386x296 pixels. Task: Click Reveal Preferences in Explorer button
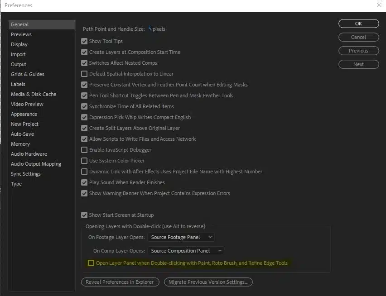120,282
